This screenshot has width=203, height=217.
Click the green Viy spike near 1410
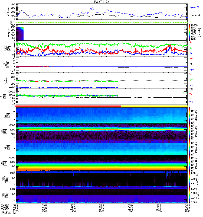79,78
